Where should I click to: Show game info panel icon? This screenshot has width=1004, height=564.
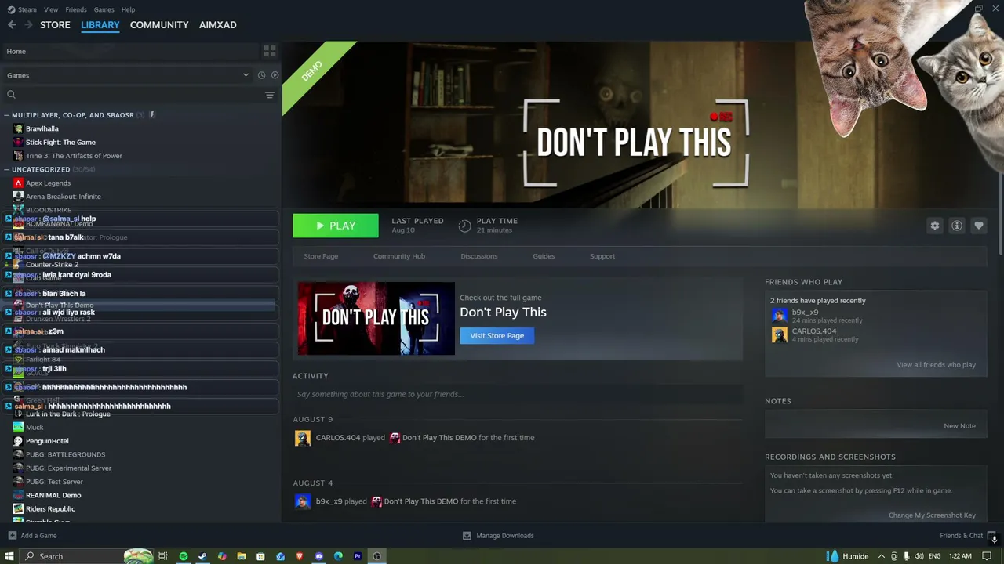point(957,226)
